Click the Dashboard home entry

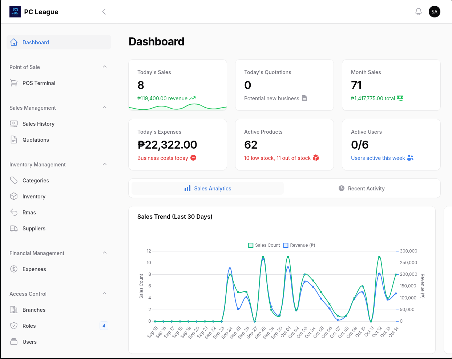click(36, 42)
